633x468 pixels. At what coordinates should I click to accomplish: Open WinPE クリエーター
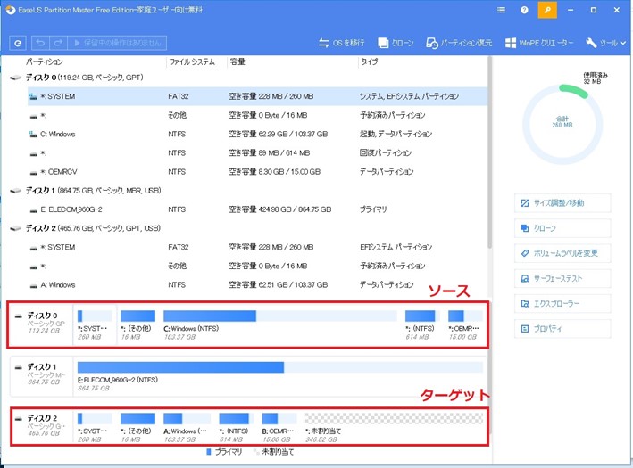coord(539,43)
